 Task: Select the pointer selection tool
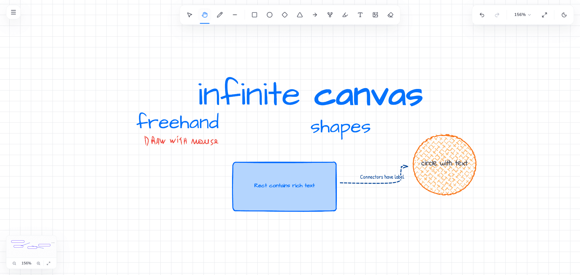pyautogui.click(x=189, y=15)
